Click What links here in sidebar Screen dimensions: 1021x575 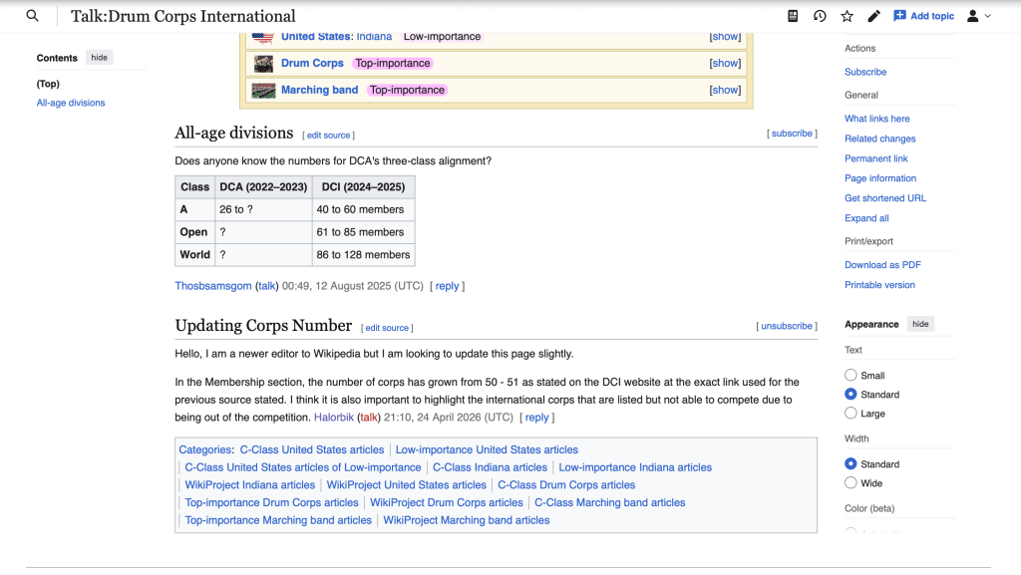pyautogui.click(x=876, y=119)
